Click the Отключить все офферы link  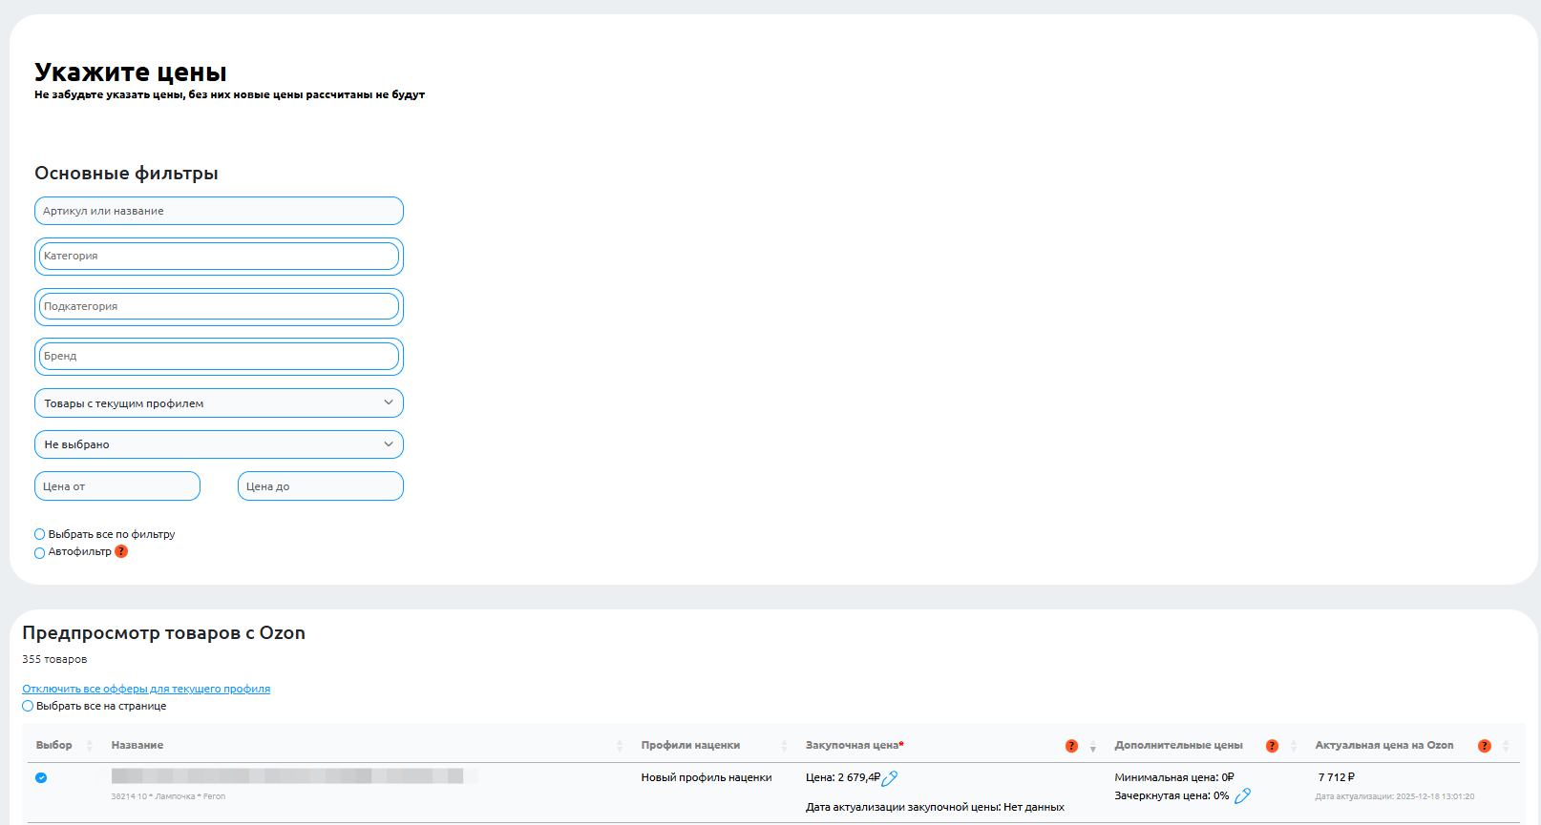click(x=146, y=689)
